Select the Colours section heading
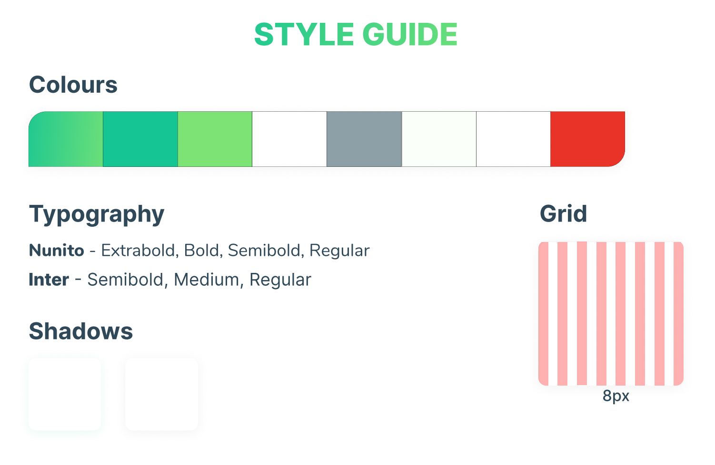This screenshot has width=715, height=465. [x=73, y=85]
